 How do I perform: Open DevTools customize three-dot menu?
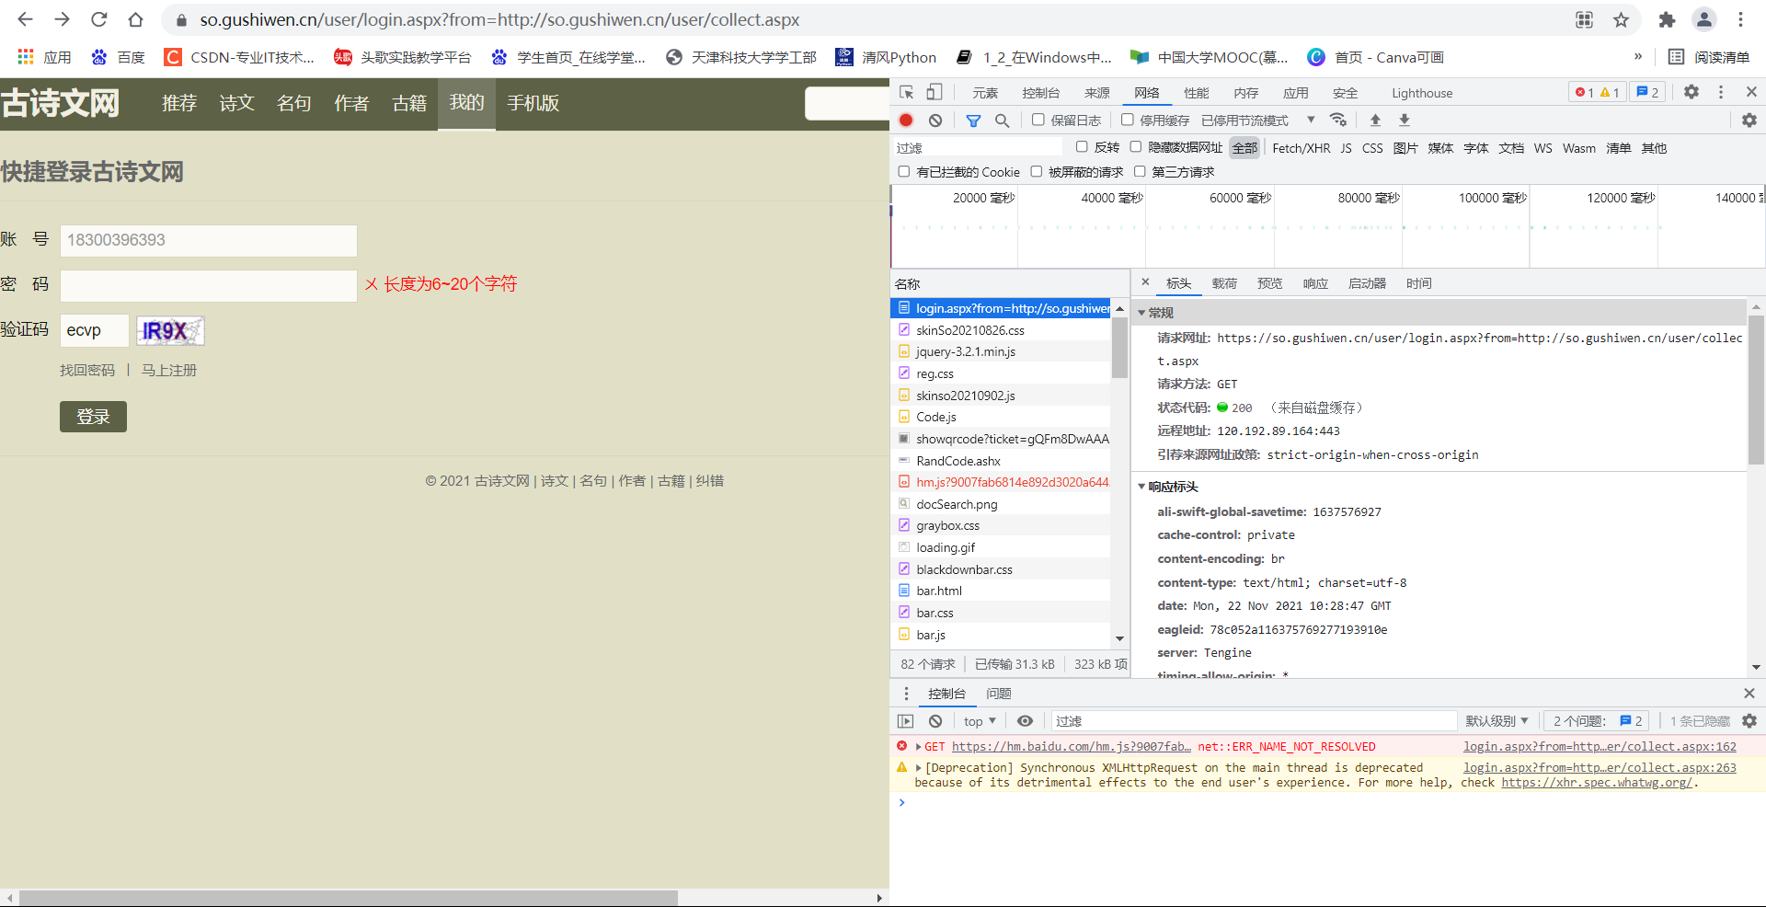click(x=1721, y=92)
